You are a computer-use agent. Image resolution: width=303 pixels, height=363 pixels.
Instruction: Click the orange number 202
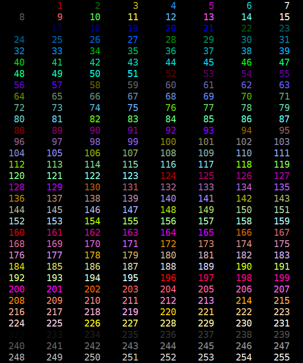click(x=92, y=289)
